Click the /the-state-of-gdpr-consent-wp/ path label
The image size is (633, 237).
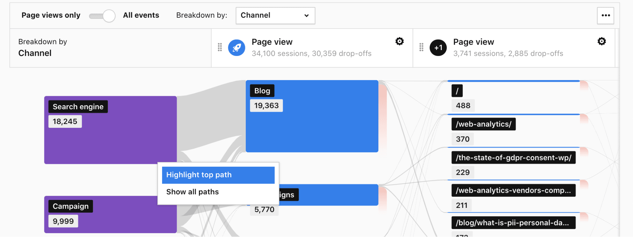(513, 158)
